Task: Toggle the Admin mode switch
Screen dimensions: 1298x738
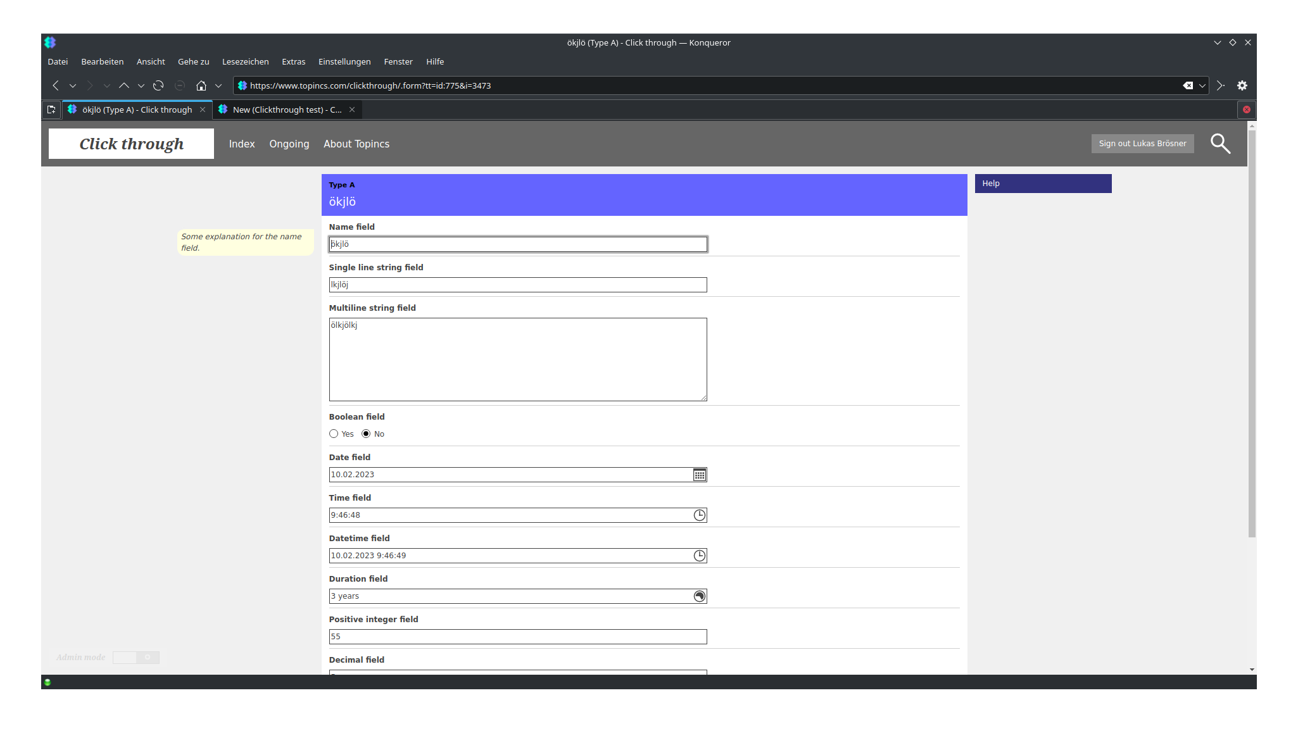Action: (135, 658)
